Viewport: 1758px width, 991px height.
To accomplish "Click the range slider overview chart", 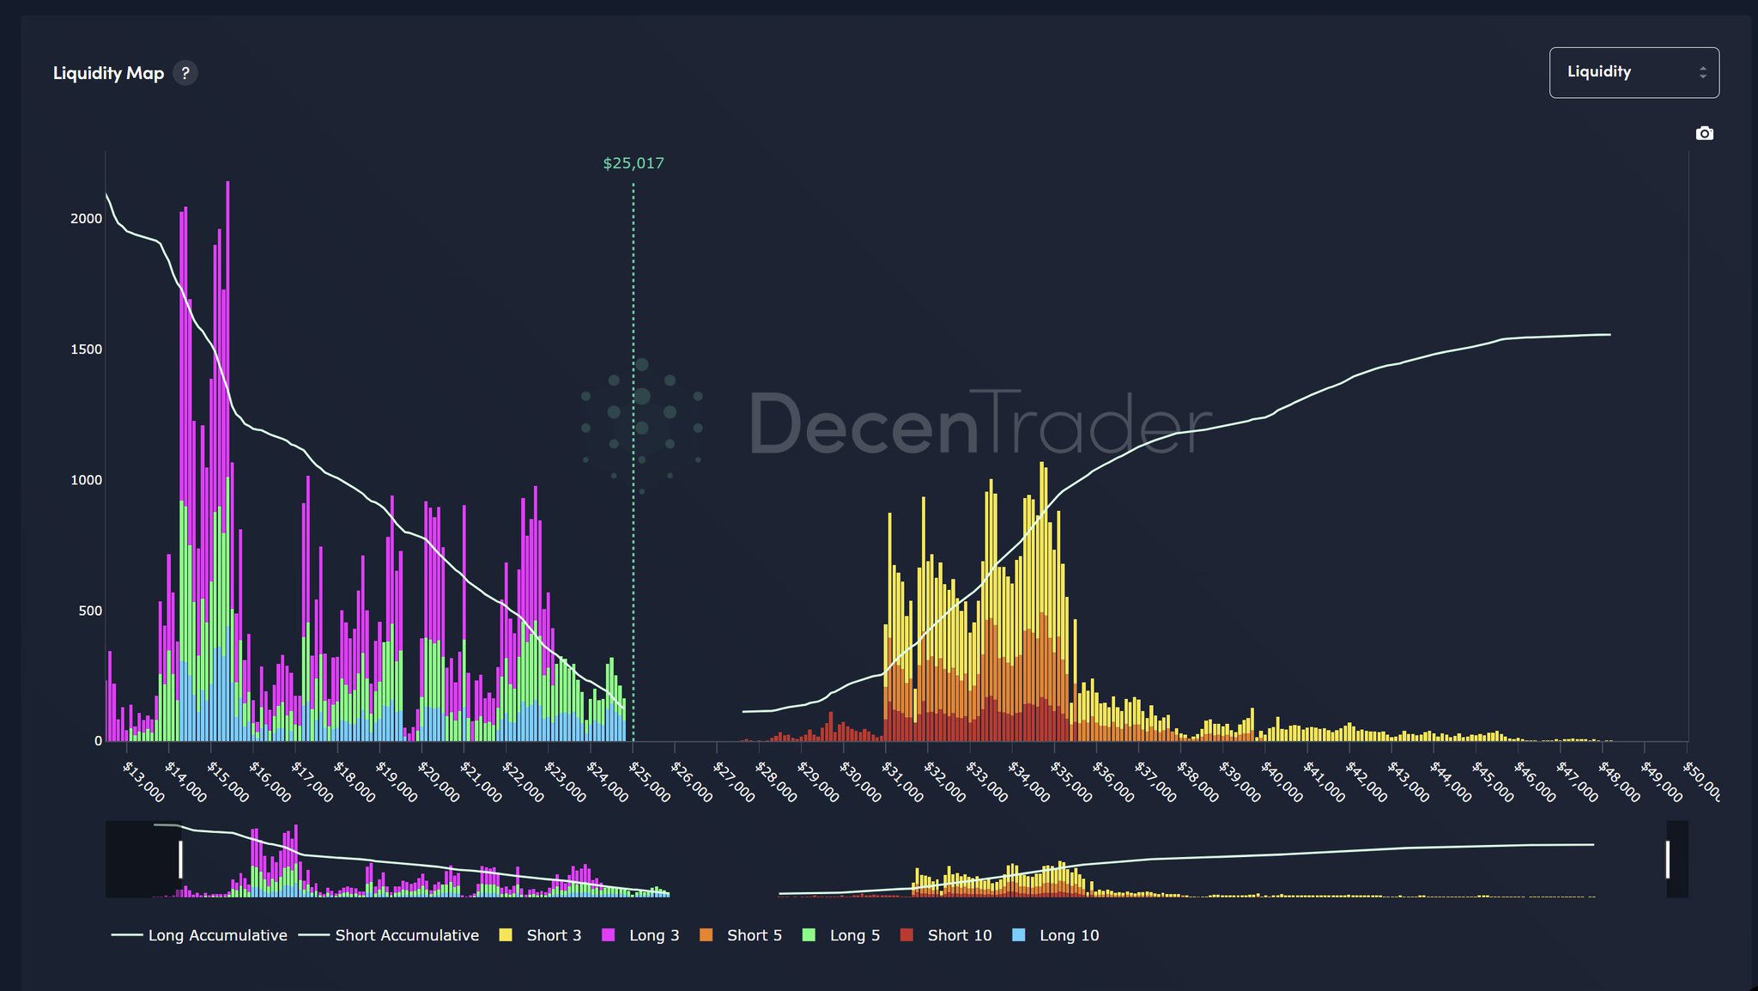I will (897, 860).
